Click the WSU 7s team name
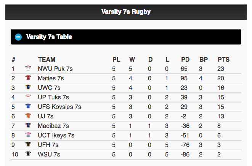 point(49,155)
